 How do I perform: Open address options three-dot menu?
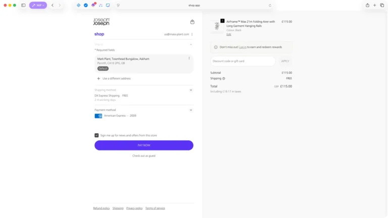(189, 59)
